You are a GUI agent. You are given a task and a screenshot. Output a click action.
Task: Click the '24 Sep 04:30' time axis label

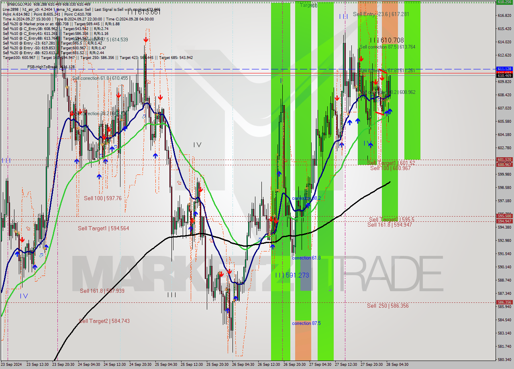[88, 365]
